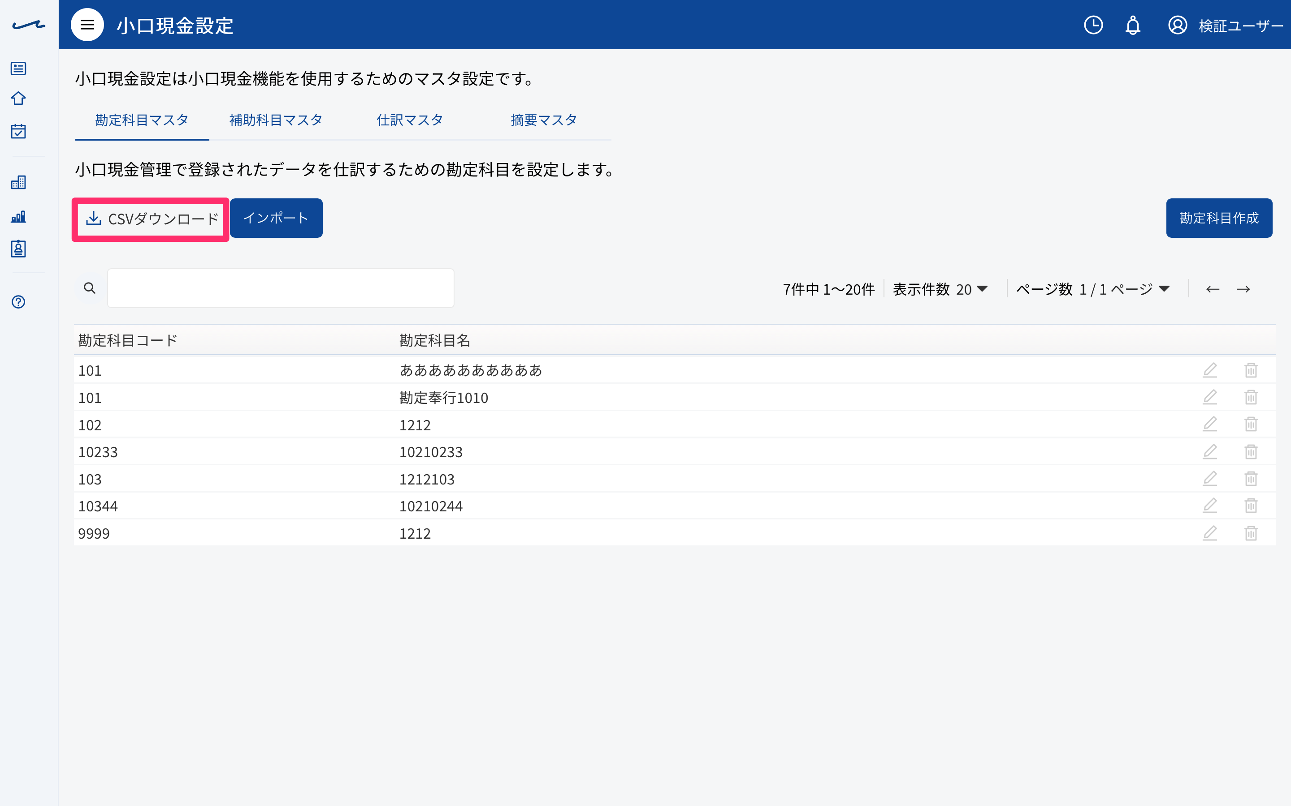Switch to 補助科目マスタ tab
Image resolution: width=1291 pixels, height=806 pixels.
276,120
